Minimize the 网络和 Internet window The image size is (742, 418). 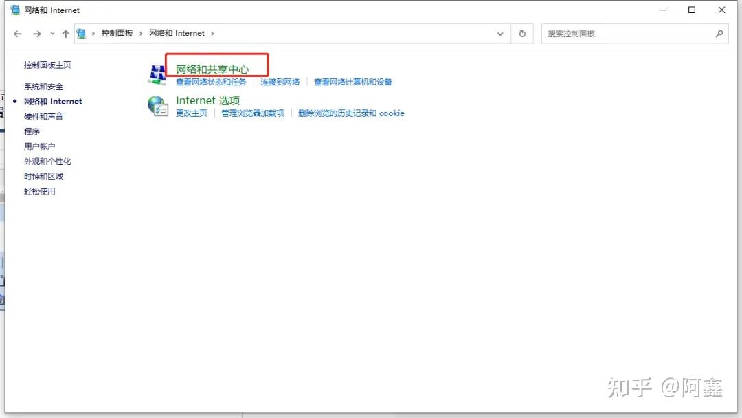click(662, 10)
